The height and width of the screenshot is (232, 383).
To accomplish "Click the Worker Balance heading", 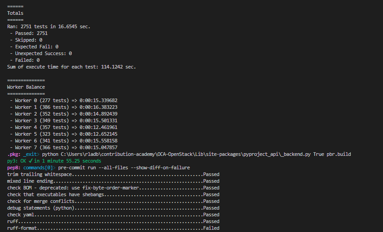I will pyautogui.click(x=26, y=87).
